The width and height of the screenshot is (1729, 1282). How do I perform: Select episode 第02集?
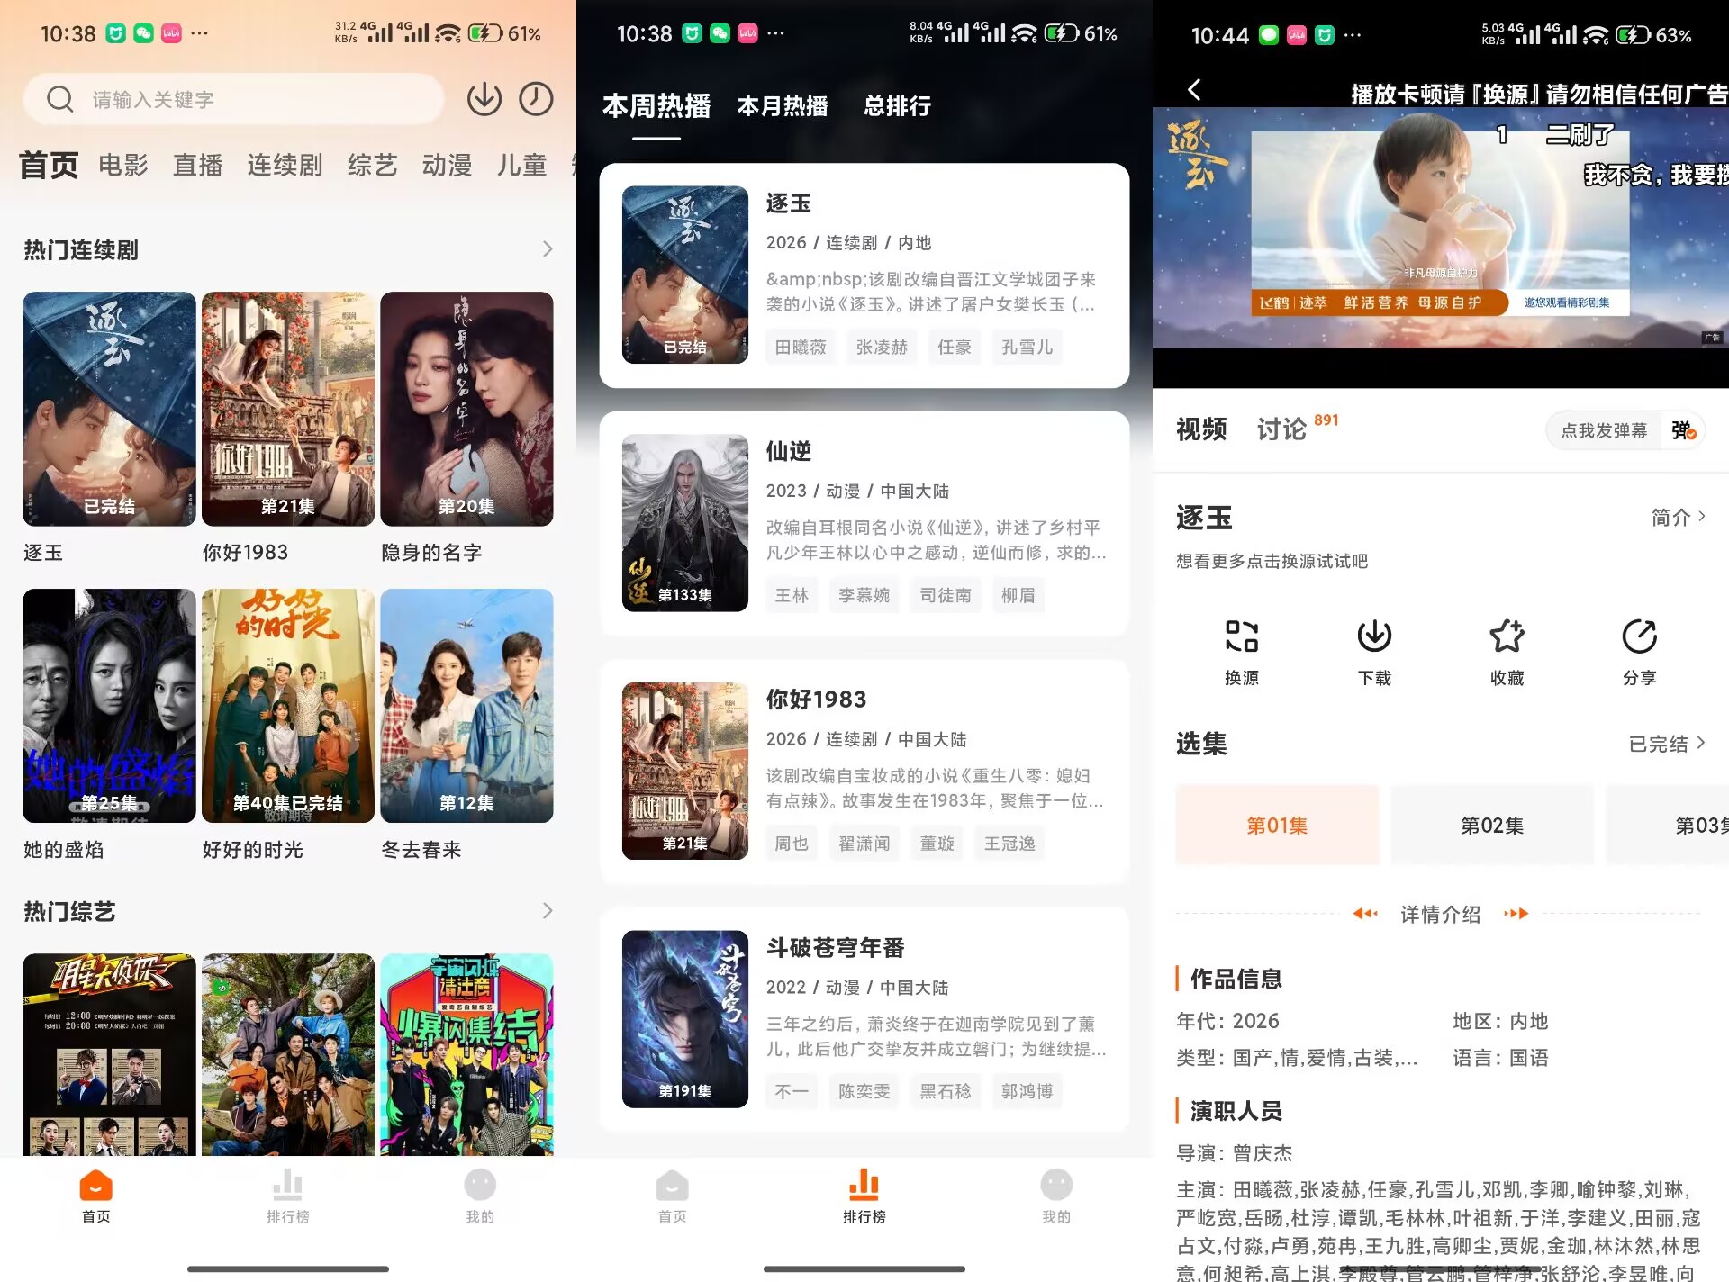pyautogui.click(x=1491, y=824)
